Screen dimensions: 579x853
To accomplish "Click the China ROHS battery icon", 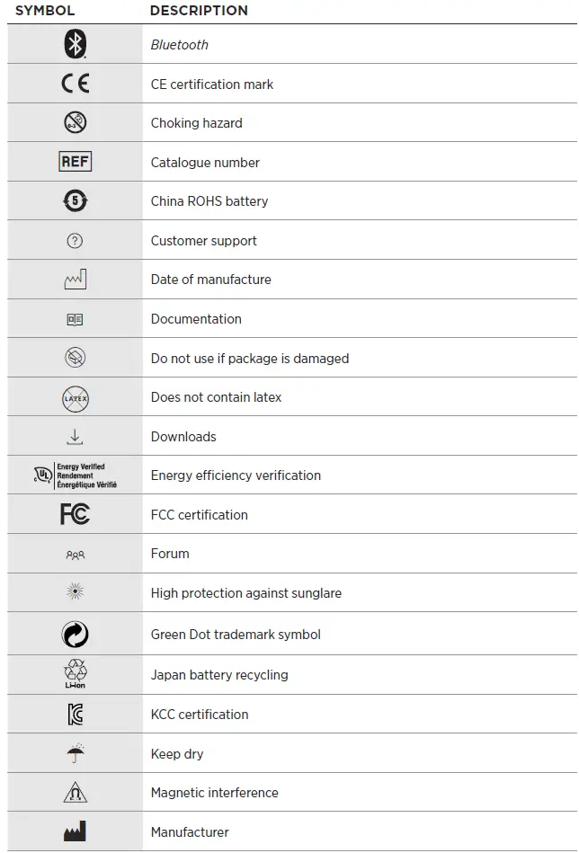I will tap(76, 200).
